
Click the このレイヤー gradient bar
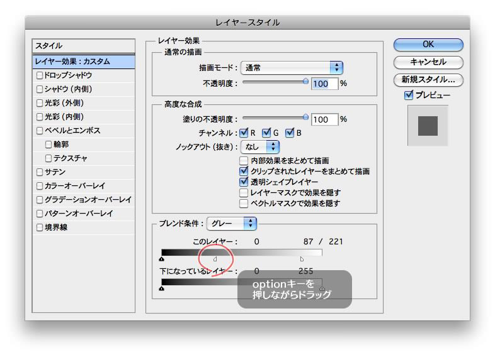pos(242,253)
